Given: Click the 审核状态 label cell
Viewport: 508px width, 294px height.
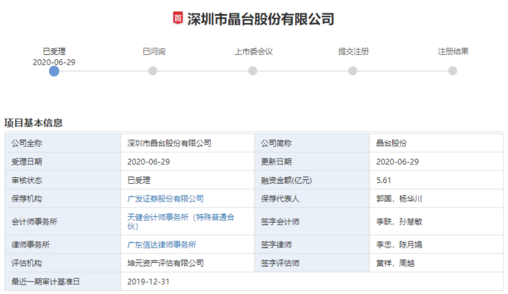Looking at the screenshot, I should [x=63, y=180].
